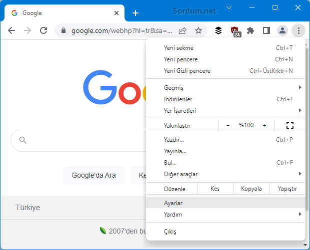Toggle the side panel icon
Viewport: 310px width, 250px height.
266,30
